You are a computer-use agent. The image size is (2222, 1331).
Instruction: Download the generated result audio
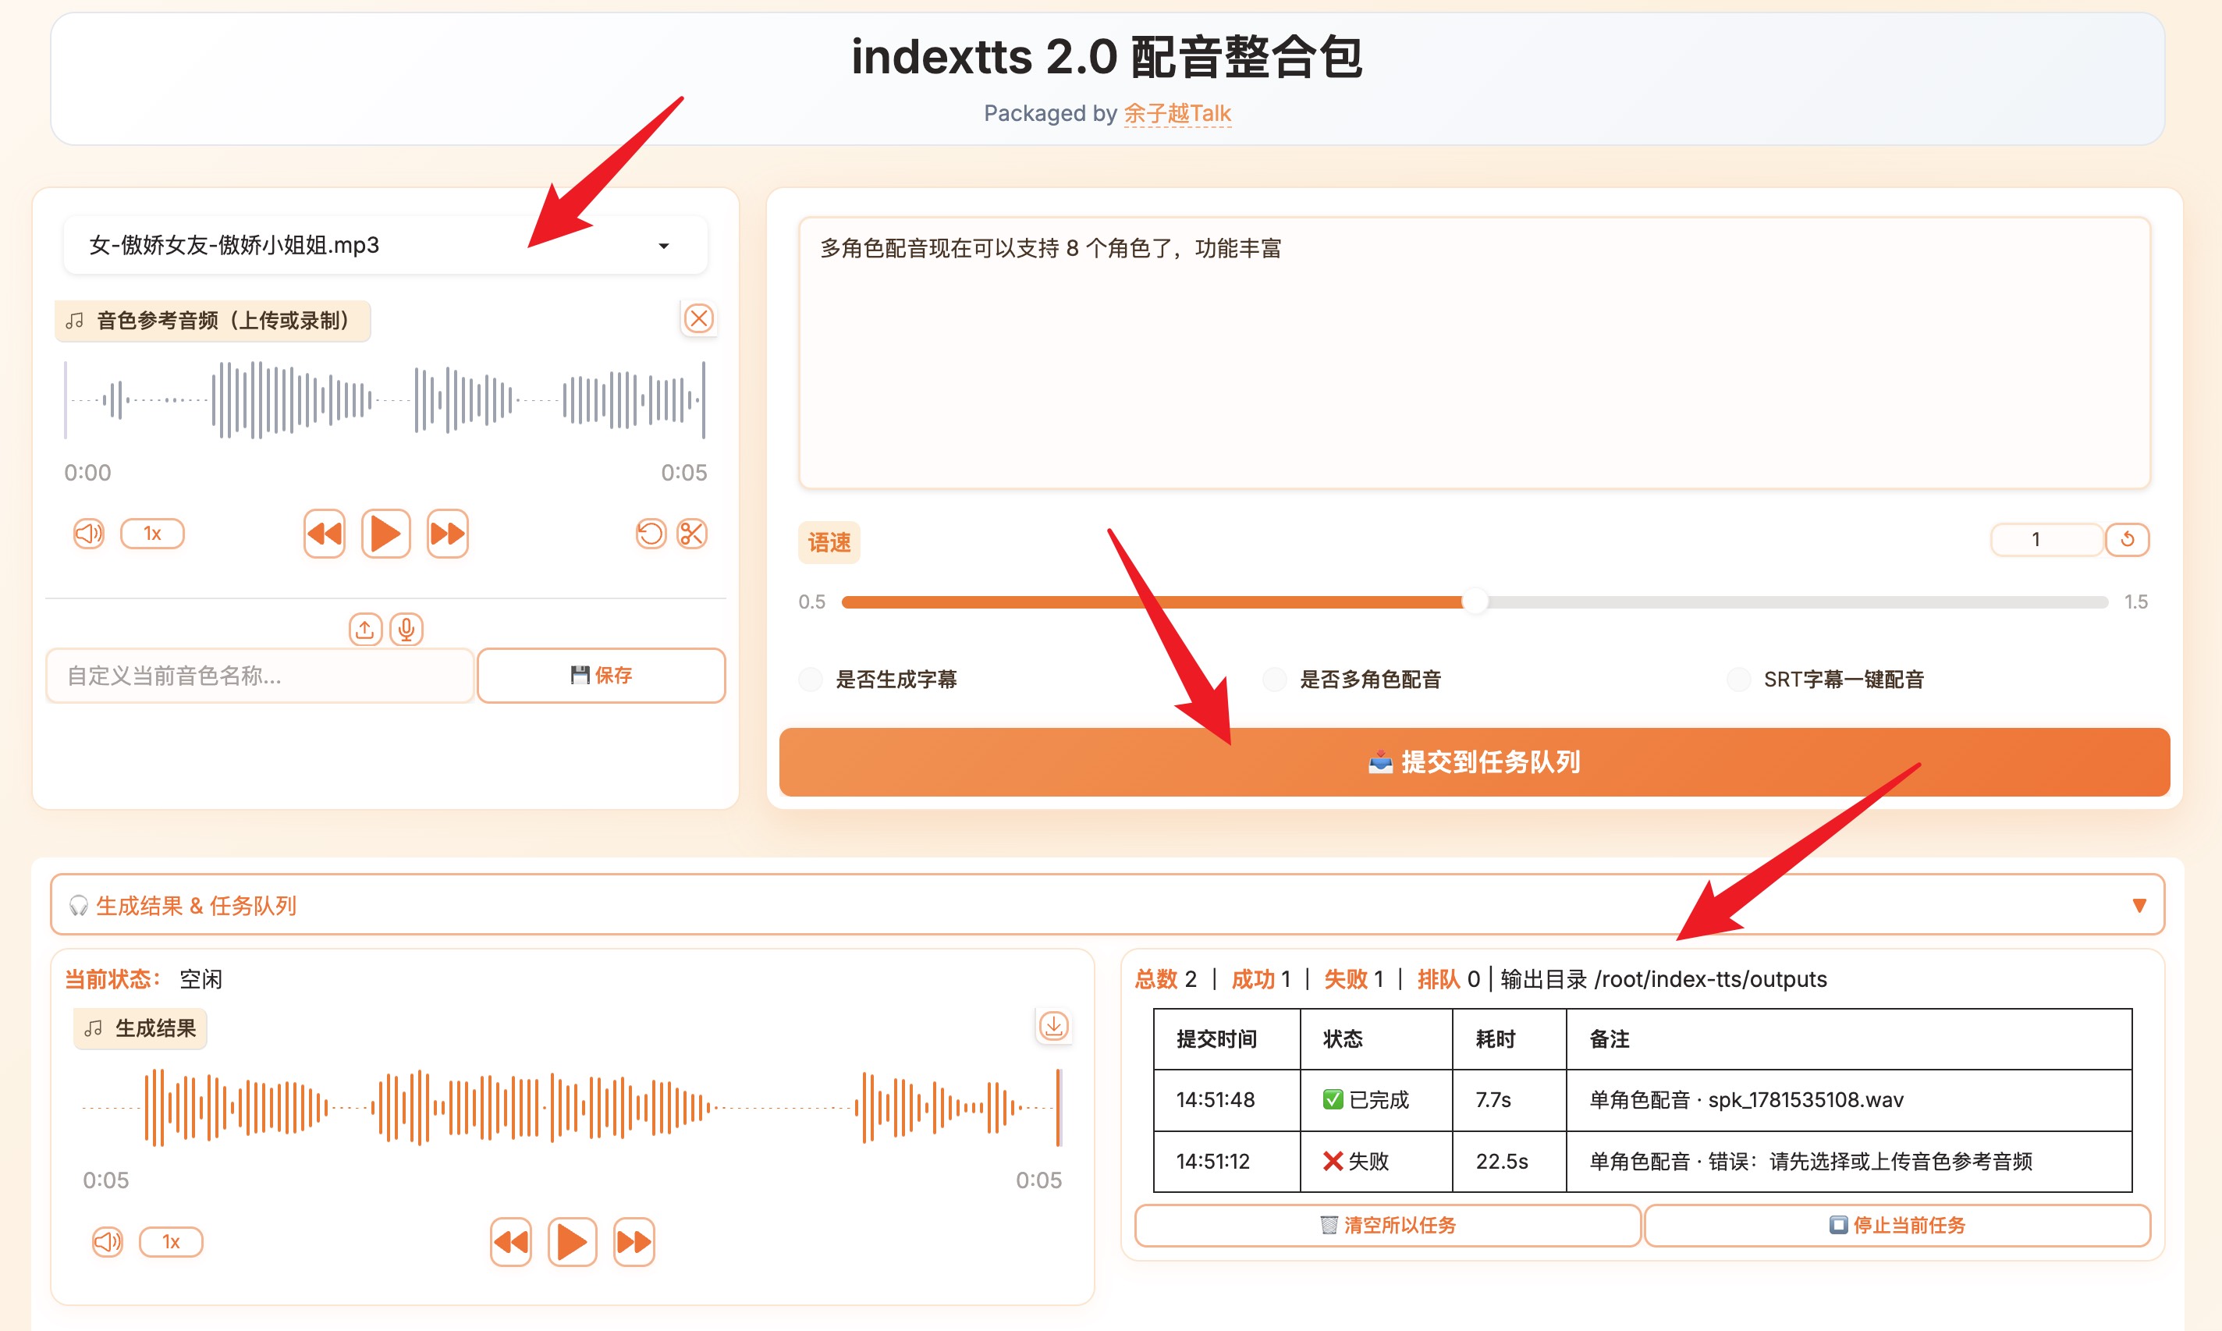[x=1053, y=1025]
